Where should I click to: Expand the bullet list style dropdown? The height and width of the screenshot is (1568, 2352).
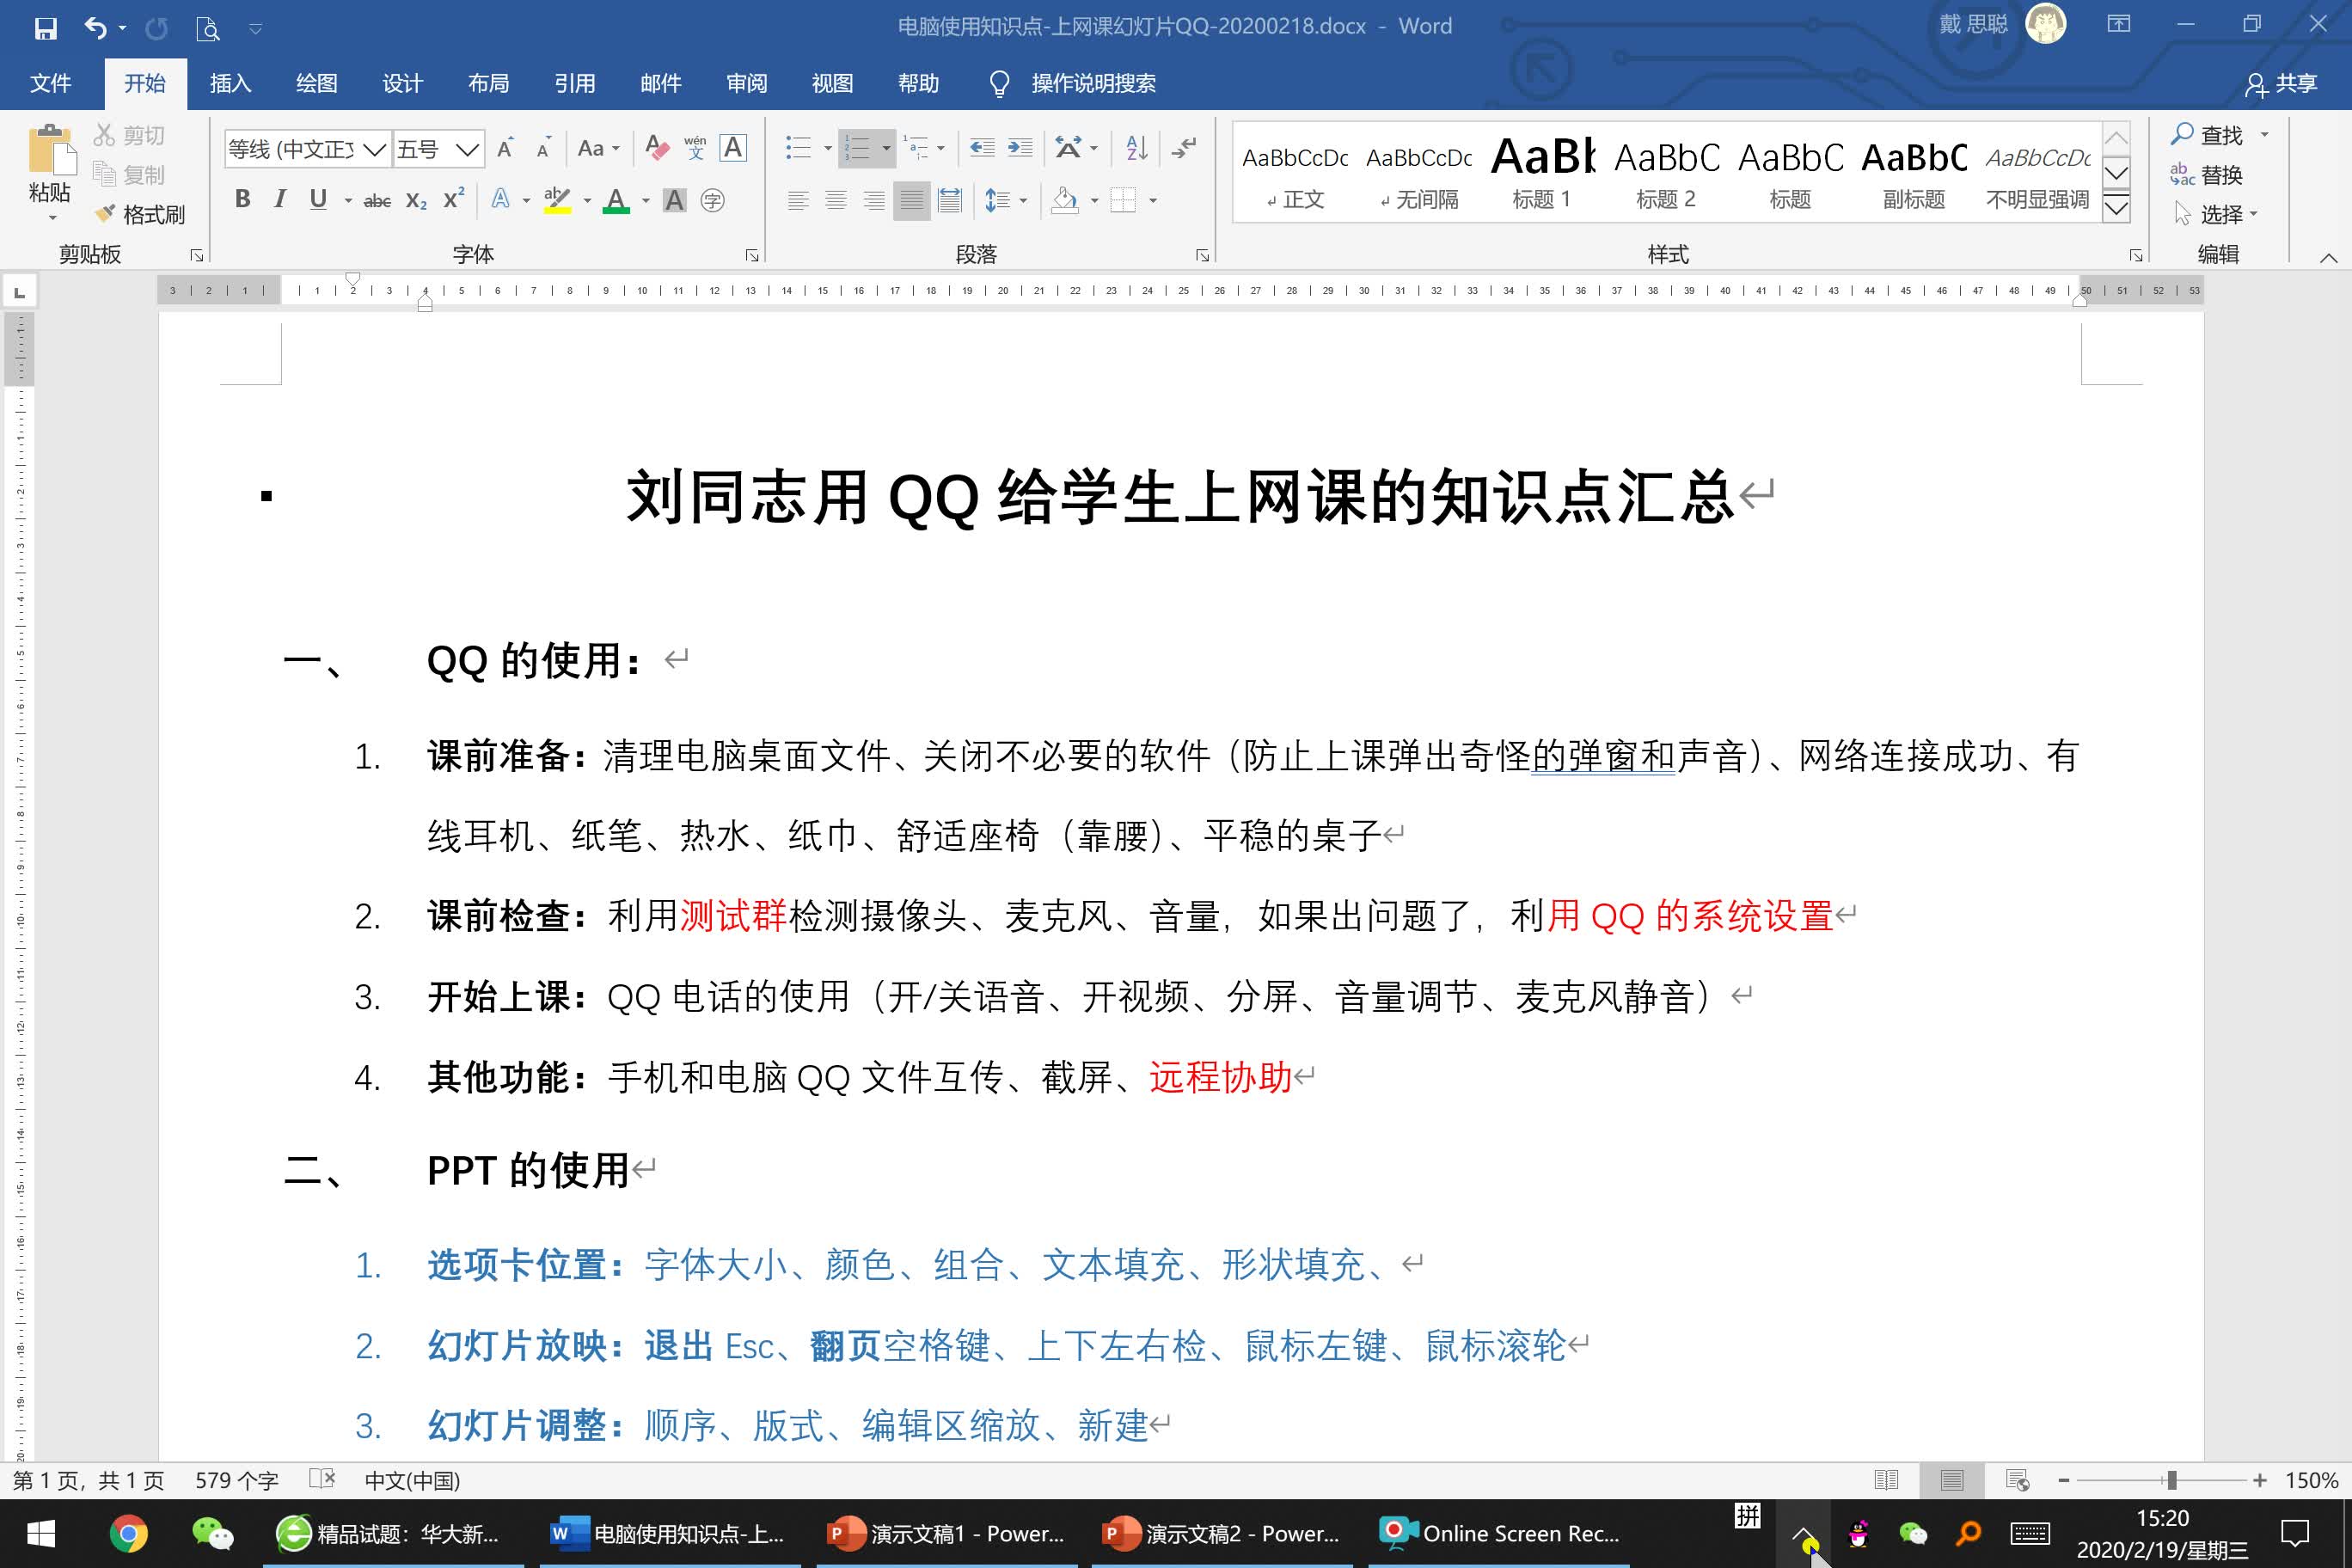[828, 149]
